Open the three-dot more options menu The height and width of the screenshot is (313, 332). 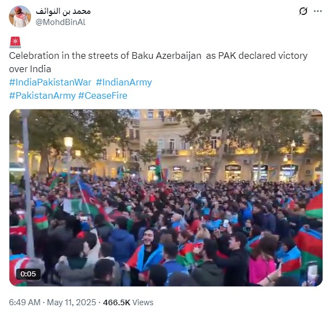(x=318, y=11)
